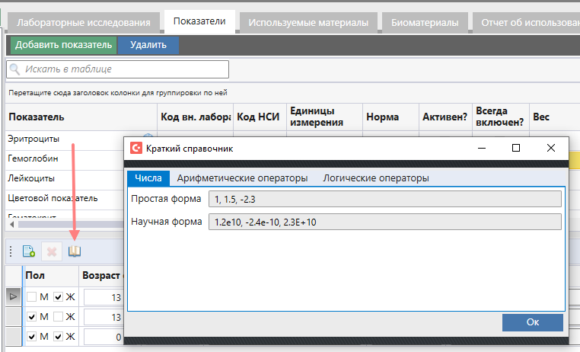Close the Краткий справочник dialog

click(x=551, y=149)
